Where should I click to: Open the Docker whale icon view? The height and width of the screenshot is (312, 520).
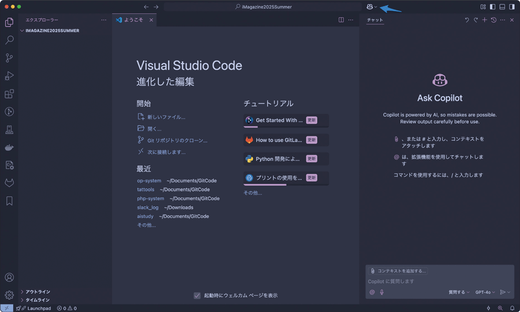point(9,147)
